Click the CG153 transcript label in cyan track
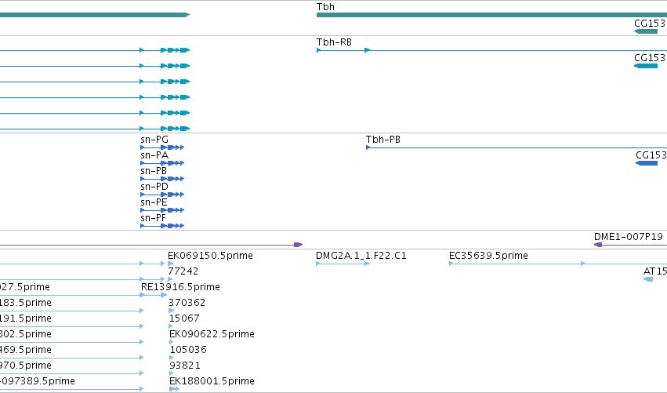 point(650,58)
